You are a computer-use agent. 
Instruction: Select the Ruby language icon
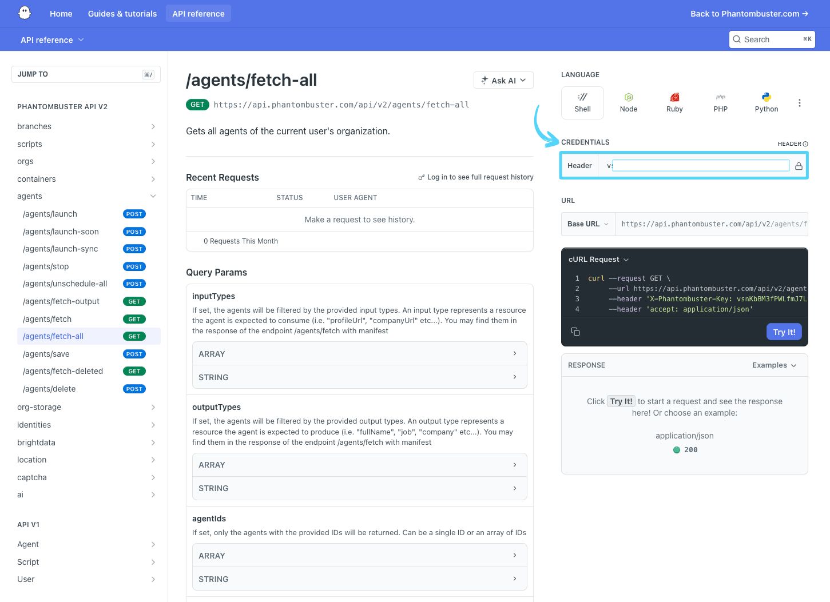[674, 97]
